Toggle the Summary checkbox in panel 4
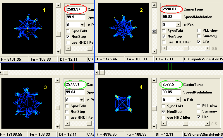 [x=199, y=111]
